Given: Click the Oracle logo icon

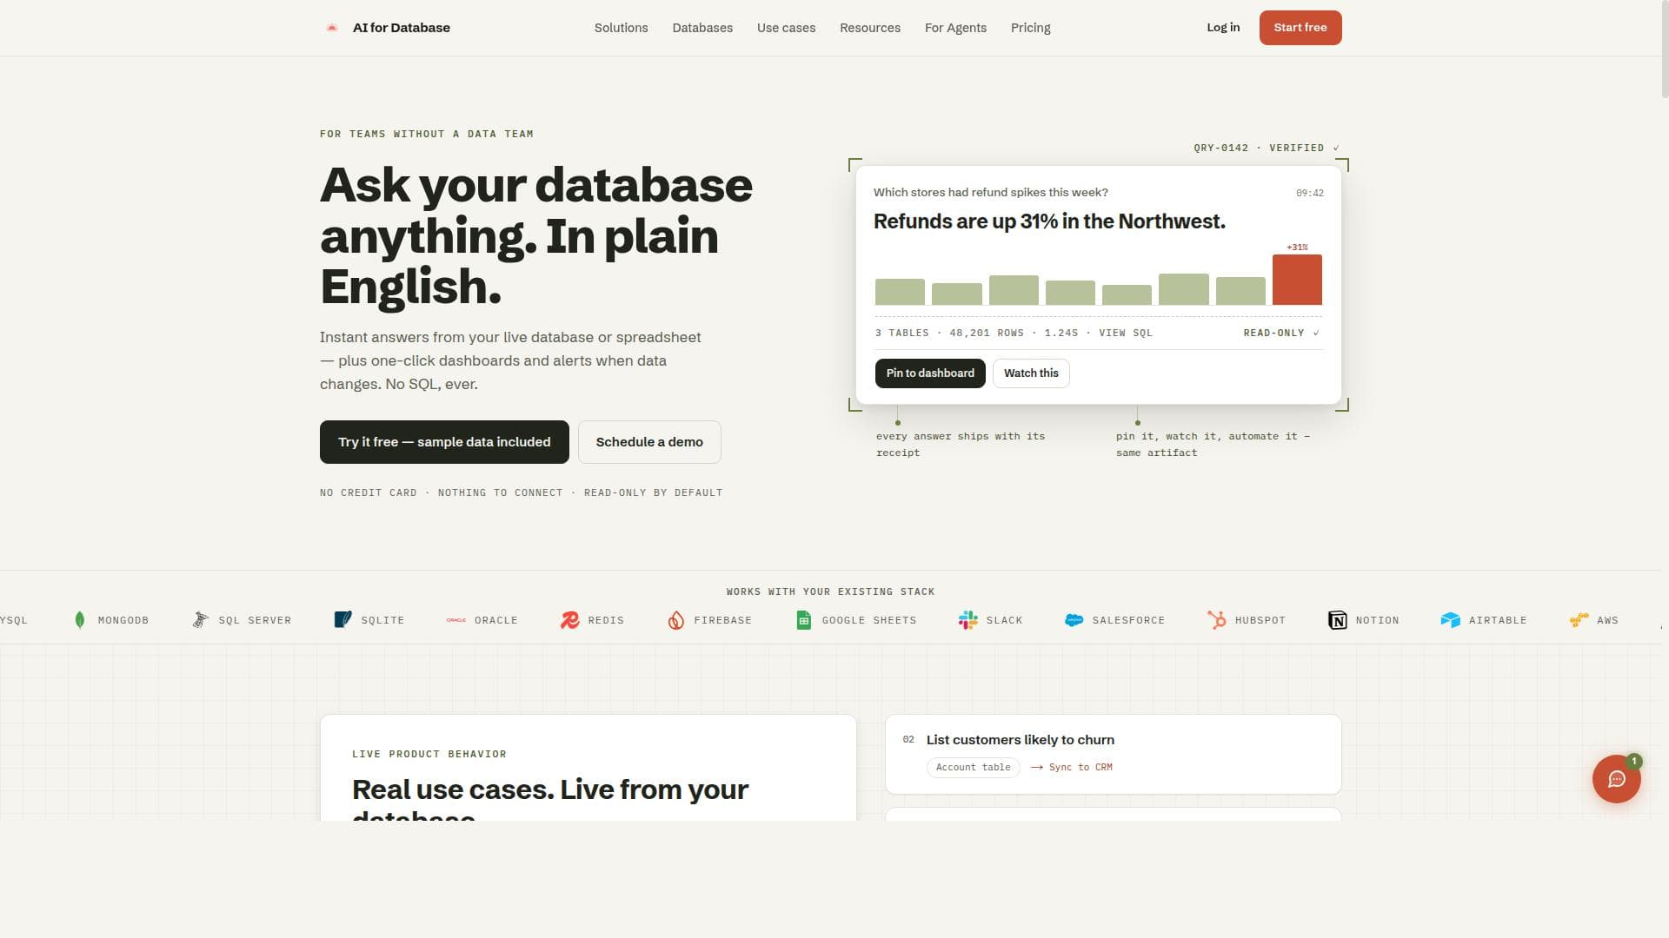Looking at the screenshot, I should click(455, 620).
